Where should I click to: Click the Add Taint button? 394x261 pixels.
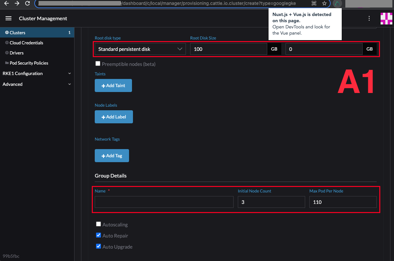pyautogui.click(x=113, y=85)
